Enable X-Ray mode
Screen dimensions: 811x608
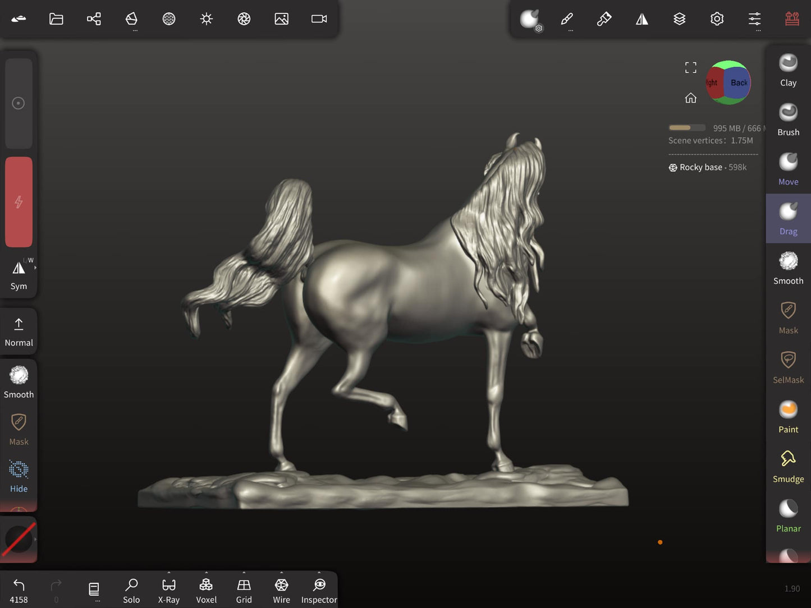(168, 590)
